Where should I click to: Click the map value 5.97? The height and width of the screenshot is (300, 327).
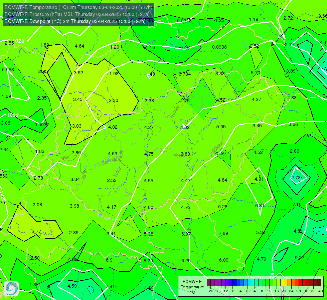[x=222, y=153]
